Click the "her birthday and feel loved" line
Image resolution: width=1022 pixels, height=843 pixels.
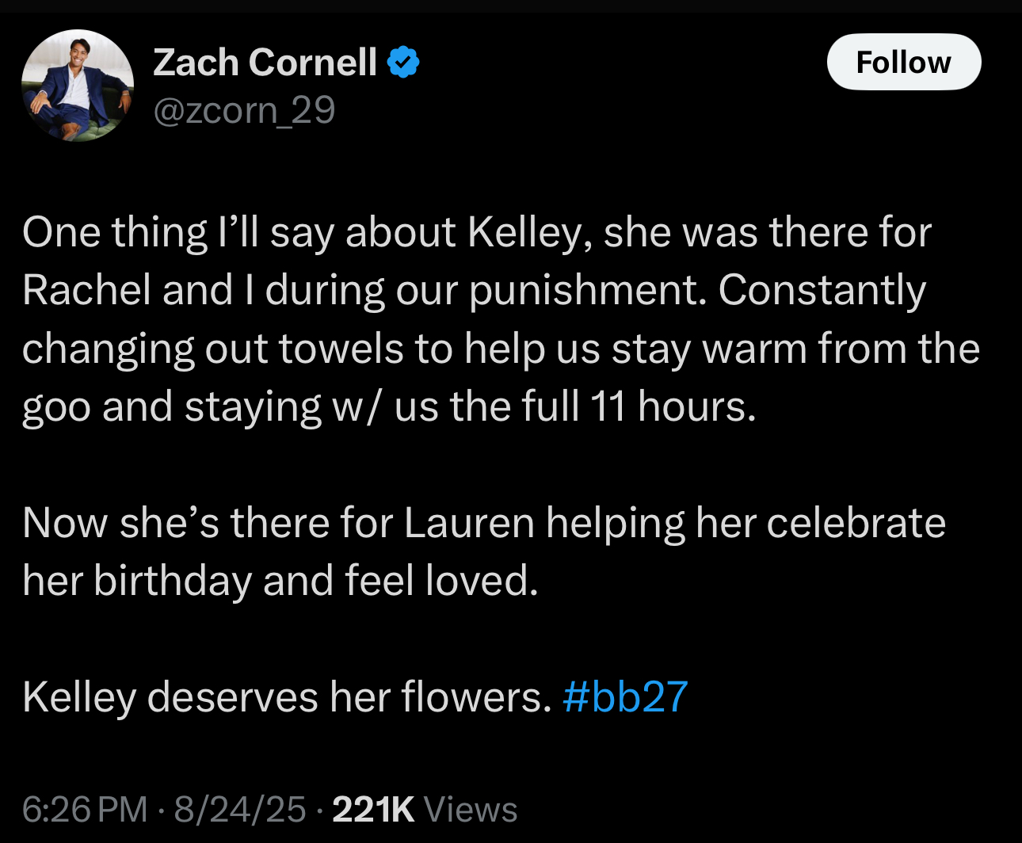pos(280,581)
